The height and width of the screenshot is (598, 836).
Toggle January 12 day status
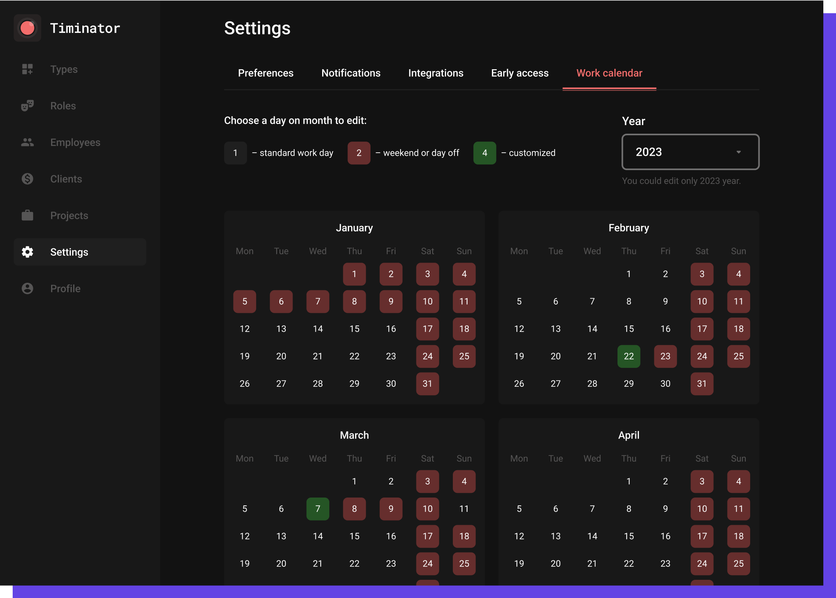coord(245,329)
